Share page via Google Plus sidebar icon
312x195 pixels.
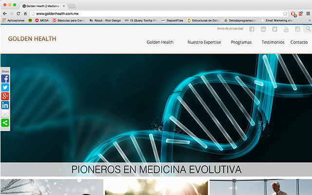(5, 97)
